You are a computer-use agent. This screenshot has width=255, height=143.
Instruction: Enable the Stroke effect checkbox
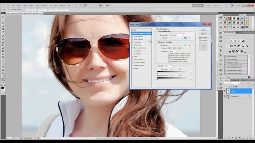[133, 68]
